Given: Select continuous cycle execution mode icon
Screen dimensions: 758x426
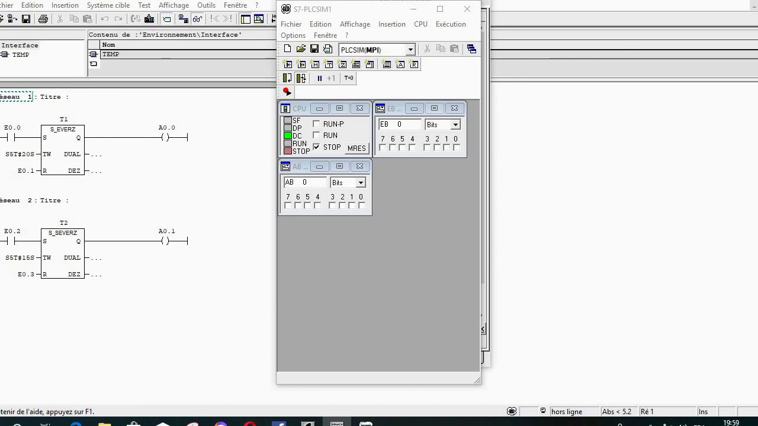Looking at the screenshot, I should click(x=301, y=78).
